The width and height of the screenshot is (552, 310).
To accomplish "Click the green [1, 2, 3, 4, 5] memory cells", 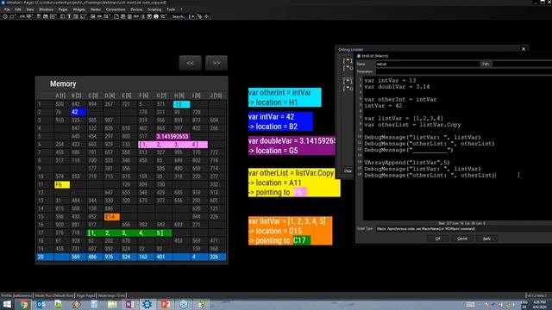I will (x=129, y=232).
